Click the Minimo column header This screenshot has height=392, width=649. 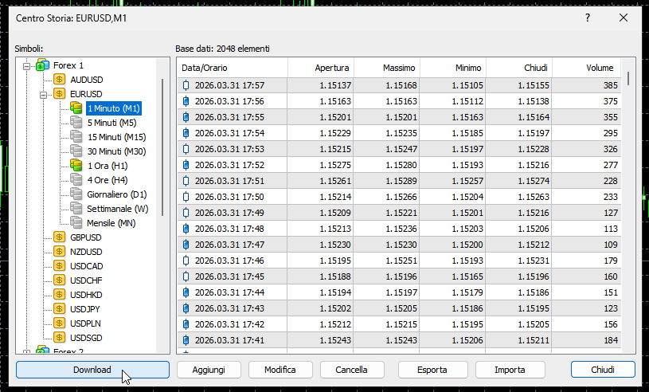[453, 68]
